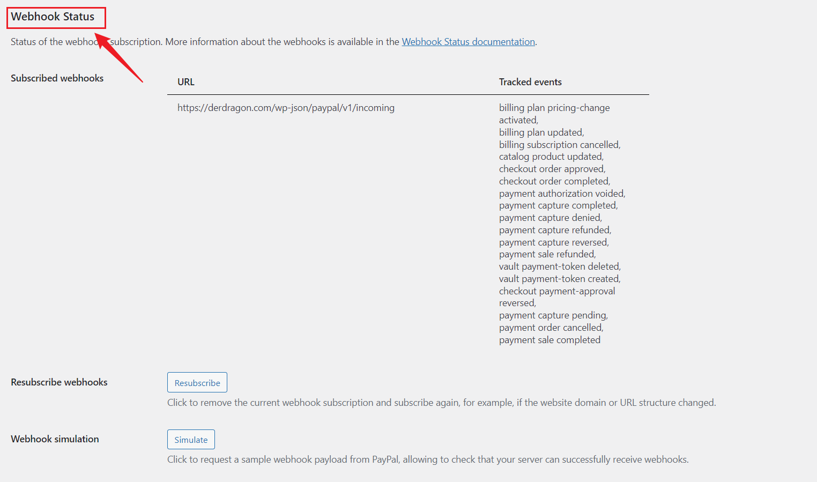The height and width of the screenshot is (482, 817).
Task: Click the Webhook Status heading
Action: (53, 17)
